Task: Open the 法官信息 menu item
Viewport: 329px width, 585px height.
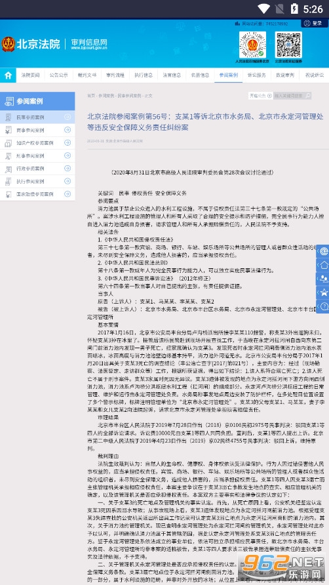Action: coord(172,75)
